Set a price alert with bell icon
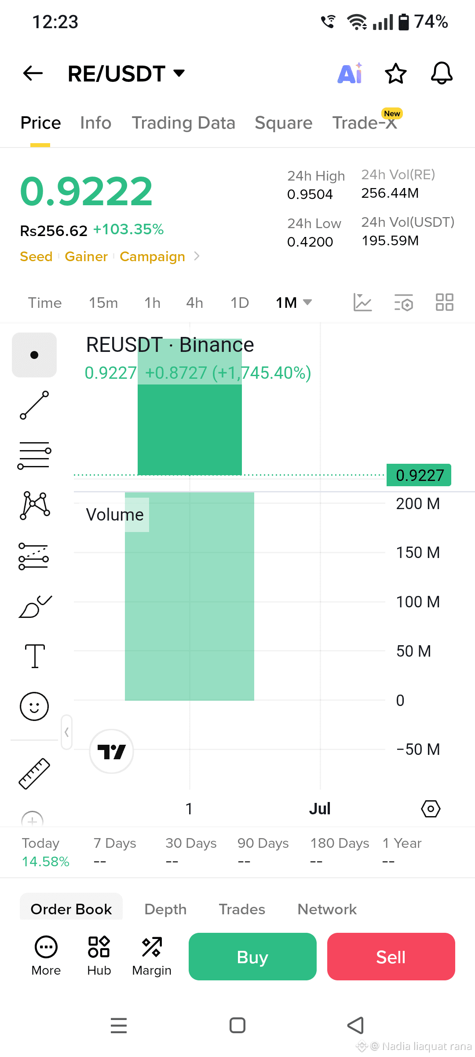The width and height of the screenshot is (475, 1057). (442, 73)
